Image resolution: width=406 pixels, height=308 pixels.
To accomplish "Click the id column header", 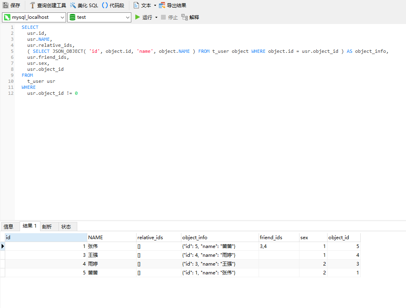I will pos(46,238).
